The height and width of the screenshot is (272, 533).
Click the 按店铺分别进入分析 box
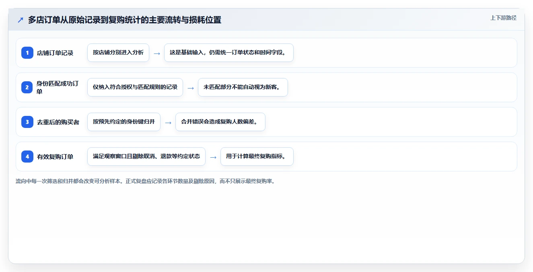(118, 53)
